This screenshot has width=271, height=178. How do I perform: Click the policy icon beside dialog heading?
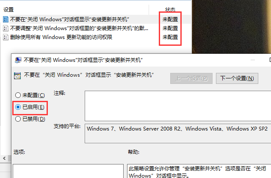click(17, 76)
